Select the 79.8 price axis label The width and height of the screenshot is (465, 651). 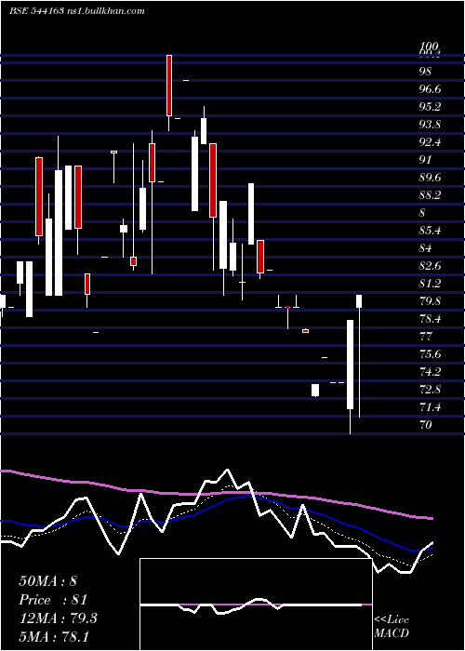click(430, 301)
